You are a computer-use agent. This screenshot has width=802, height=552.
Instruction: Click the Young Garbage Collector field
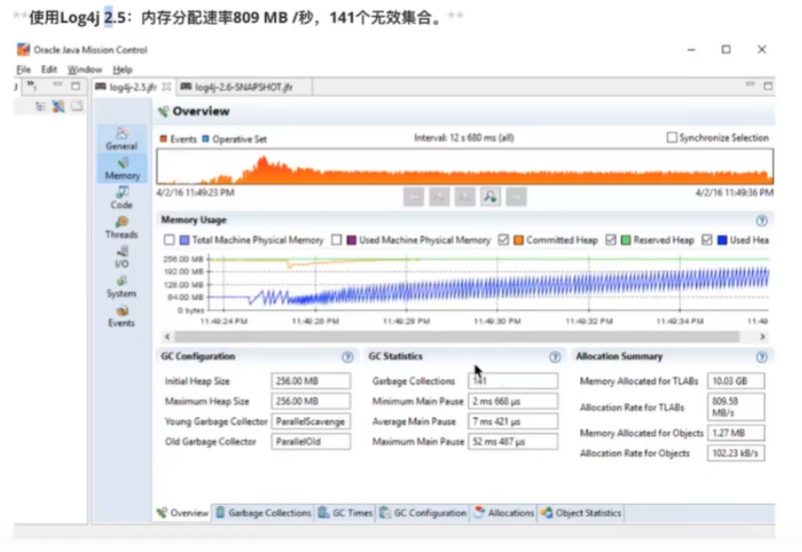tap(311, 421)
